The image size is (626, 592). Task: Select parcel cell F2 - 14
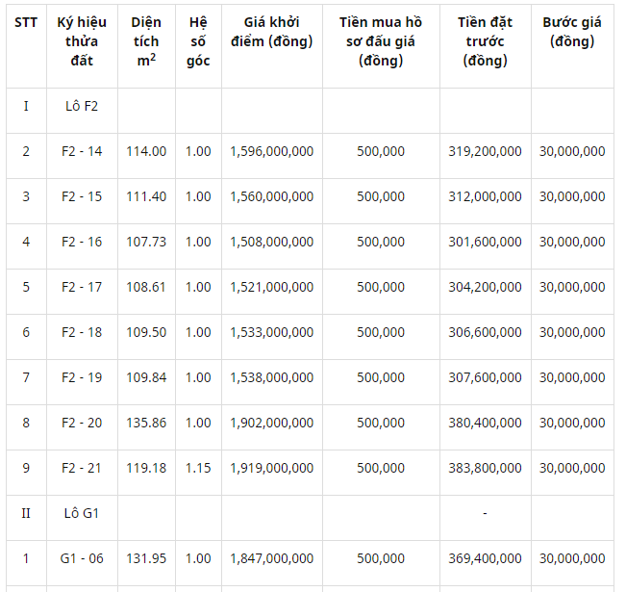click(82, 151)
